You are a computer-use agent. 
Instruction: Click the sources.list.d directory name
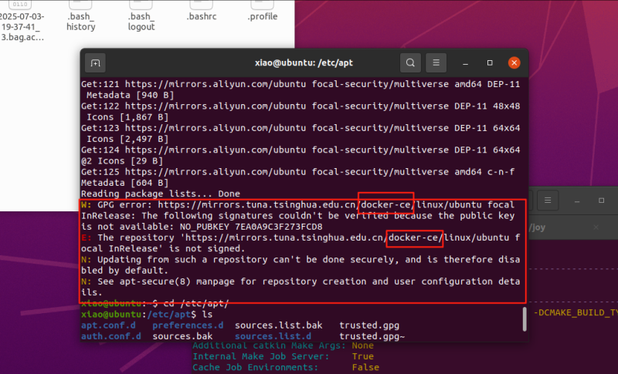[x=273, y=336]
